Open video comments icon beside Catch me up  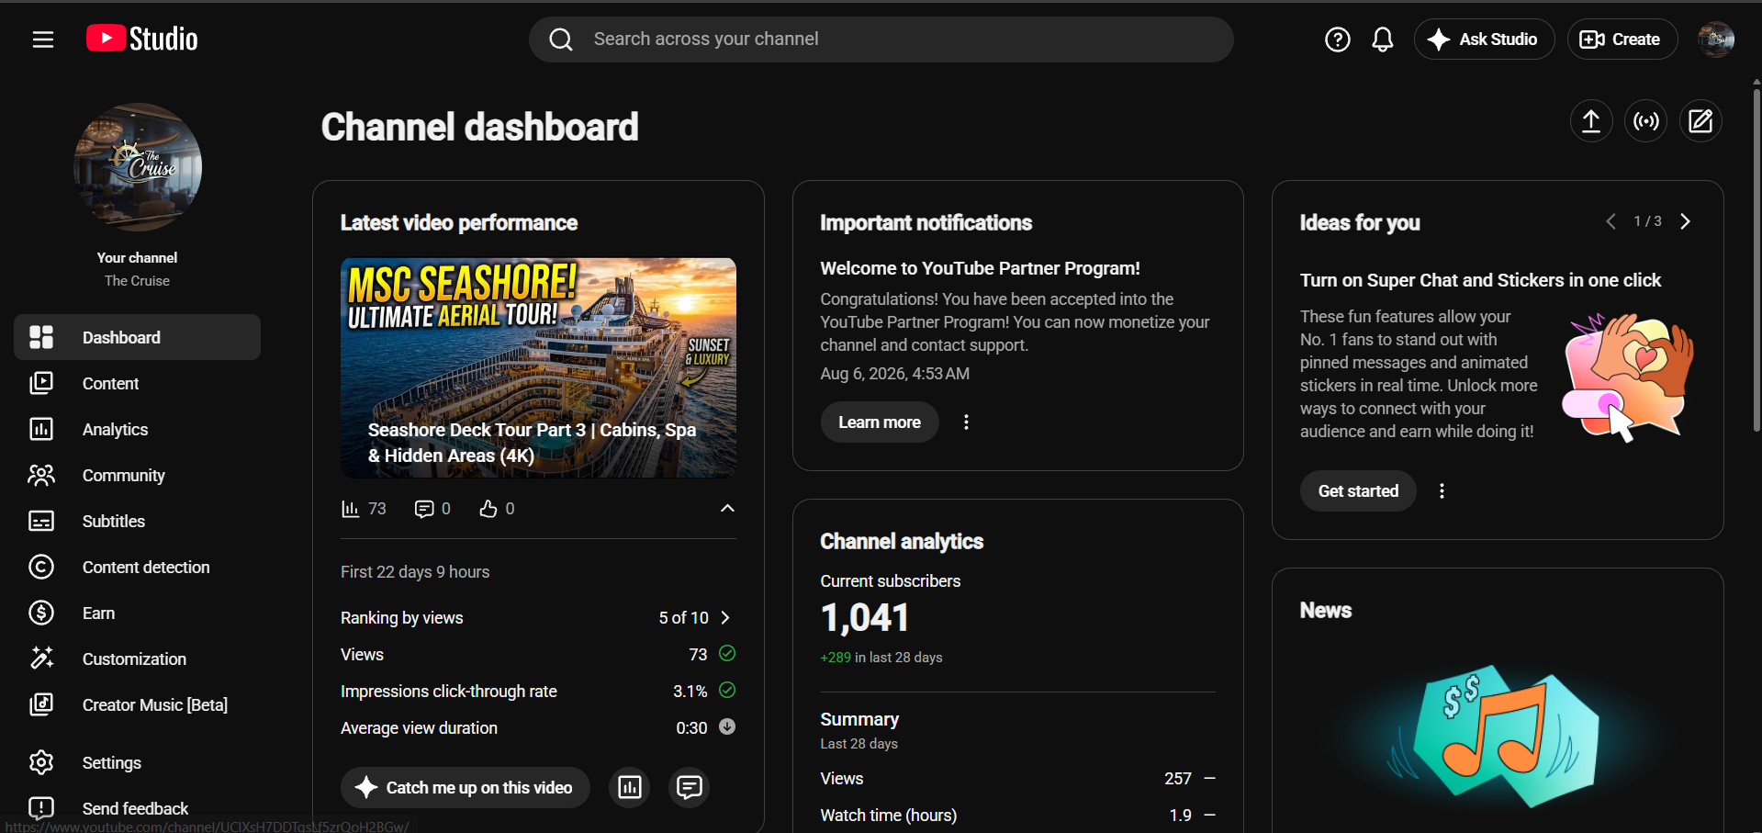point(690,787)
